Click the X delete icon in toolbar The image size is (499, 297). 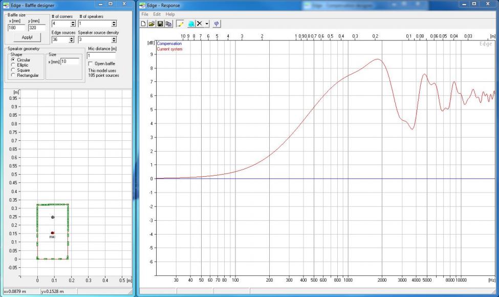(200, 24)
